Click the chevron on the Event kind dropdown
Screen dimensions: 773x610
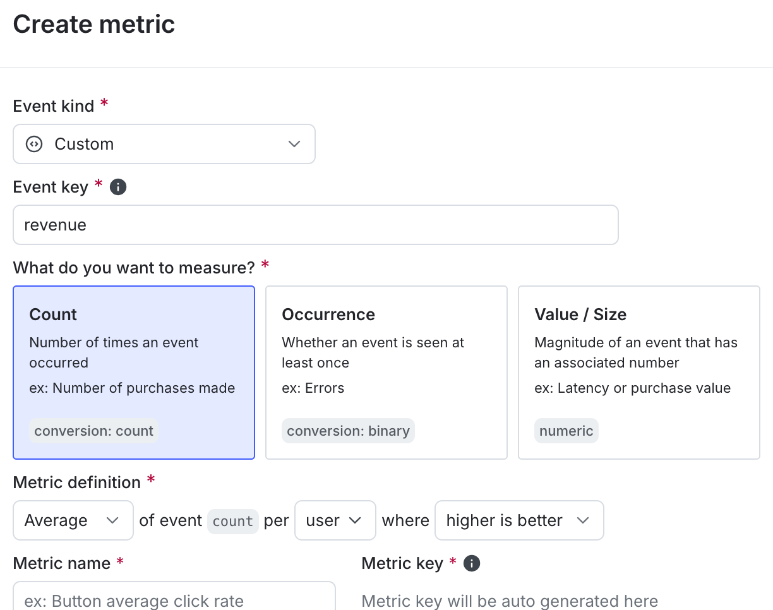[x=294, y=144]
